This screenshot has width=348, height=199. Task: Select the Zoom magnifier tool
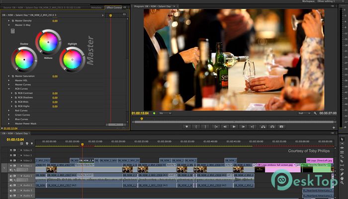342,183
